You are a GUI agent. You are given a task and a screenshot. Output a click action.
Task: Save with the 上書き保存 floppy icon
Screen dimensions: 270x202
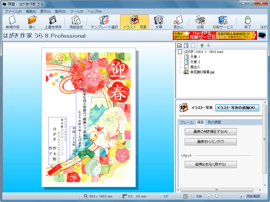click(x=53, y=22)
